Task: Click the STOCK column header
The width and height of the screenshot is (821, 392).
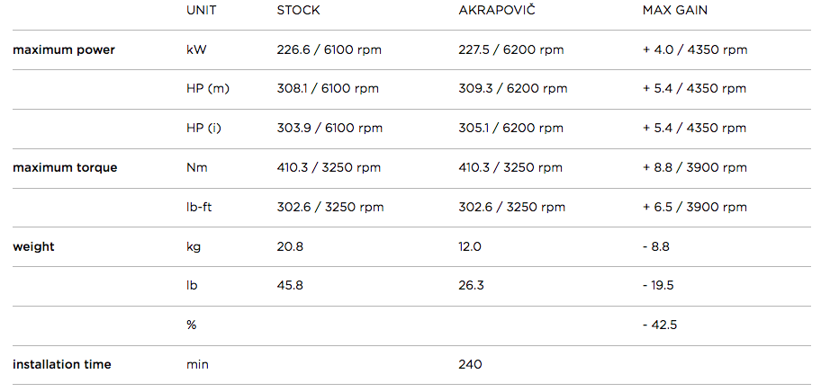Action: pyautogui.click(x=298, y=11)
